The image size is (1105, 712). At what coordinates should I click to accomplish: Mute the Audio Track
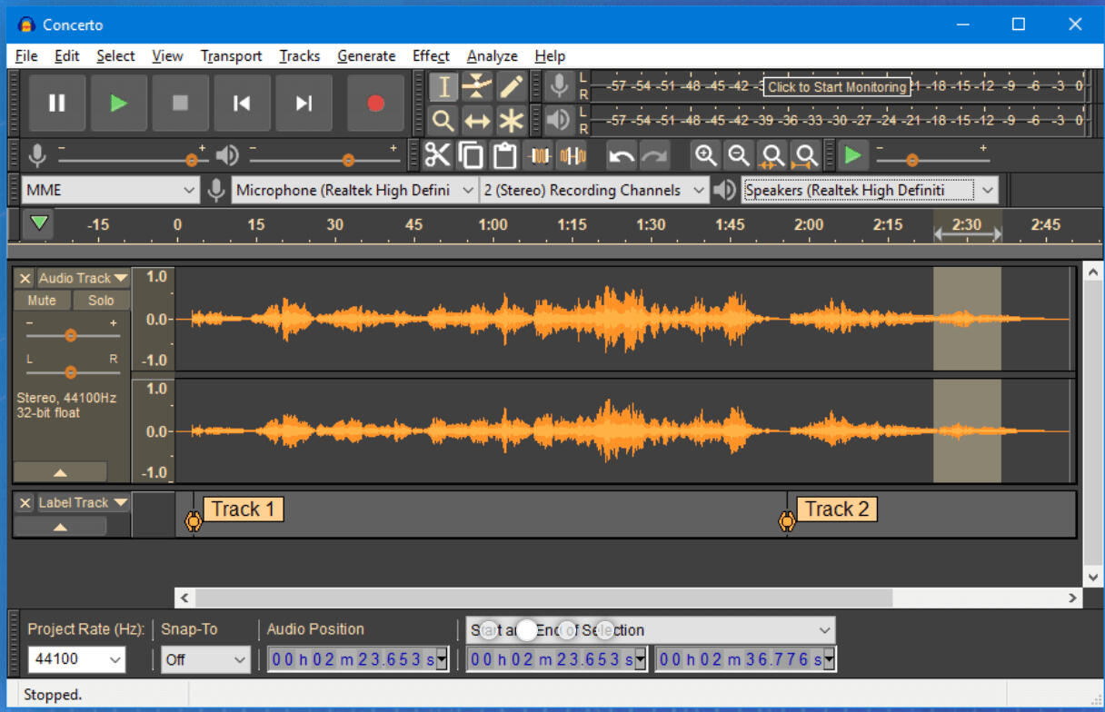[x=42, y=301]
